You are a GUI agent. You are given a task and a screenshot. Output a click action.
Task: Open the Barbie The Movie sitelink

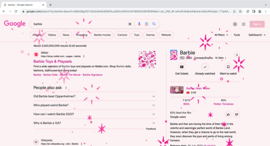pyautogui.click(x=70, y=75)
